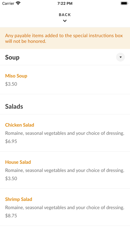Image resolution: width=130 pixels, height=232 pixels.
Task: Tap the special instructions warning banner
Action: click(65, 38)
